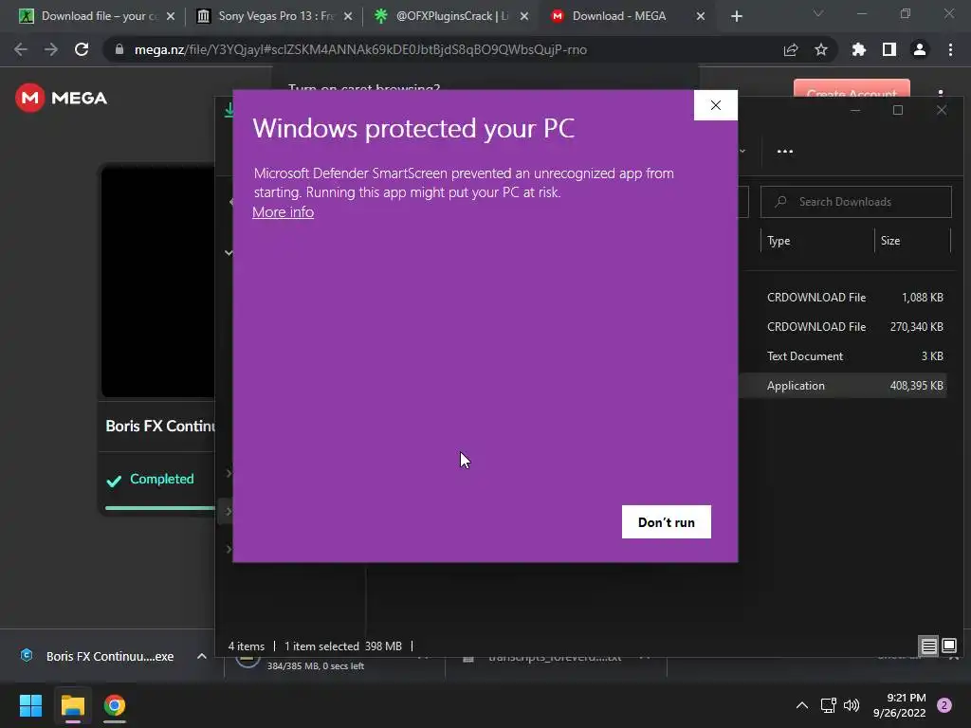
Task: Switch Explorer to large icons view
Action: click(949, 646)
